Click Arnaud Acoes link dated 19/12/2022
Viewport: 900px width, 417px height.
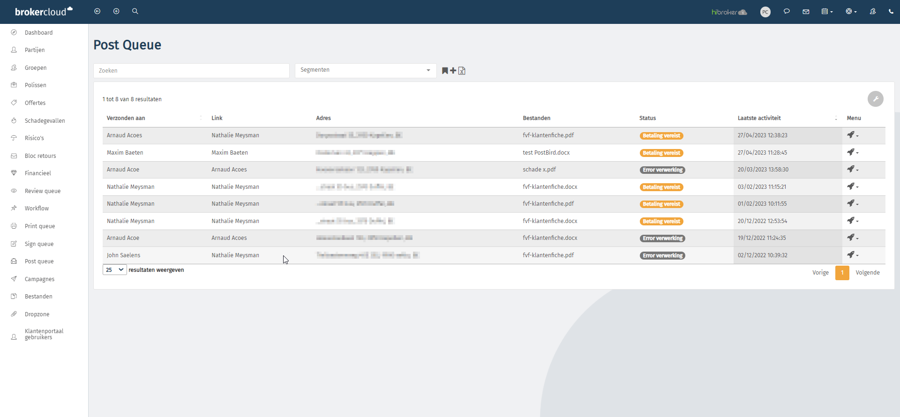[x=229, y=238]
